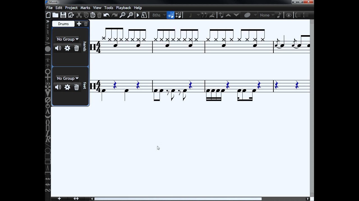Toggle the eye visibility icon in the toolbar
359x201 pixels.
(288, 15)
